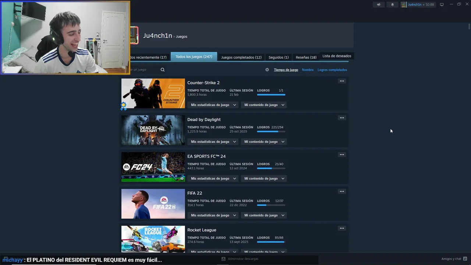Open the Counter-Strike 2 three-dots menu
Image resolution: width=471 pixels, height=265 pixels.
342,81
